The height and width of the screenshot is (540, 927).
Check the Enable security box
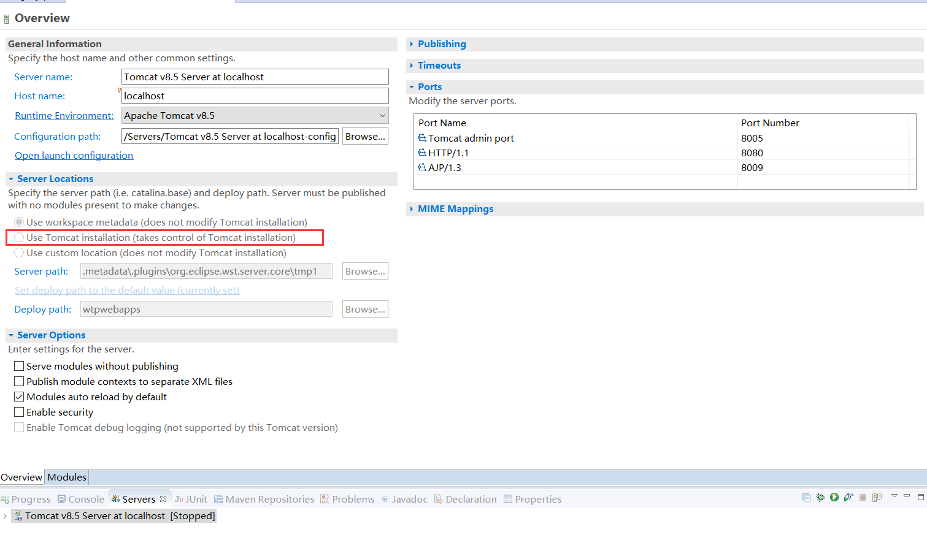(x=19, y=412)
